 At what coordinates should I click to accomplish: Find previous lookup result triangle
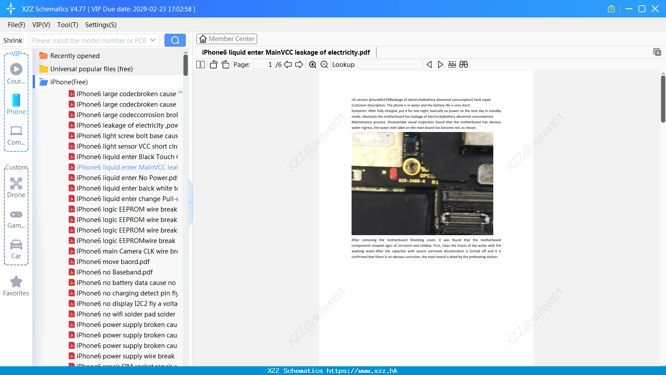(429, 64)
